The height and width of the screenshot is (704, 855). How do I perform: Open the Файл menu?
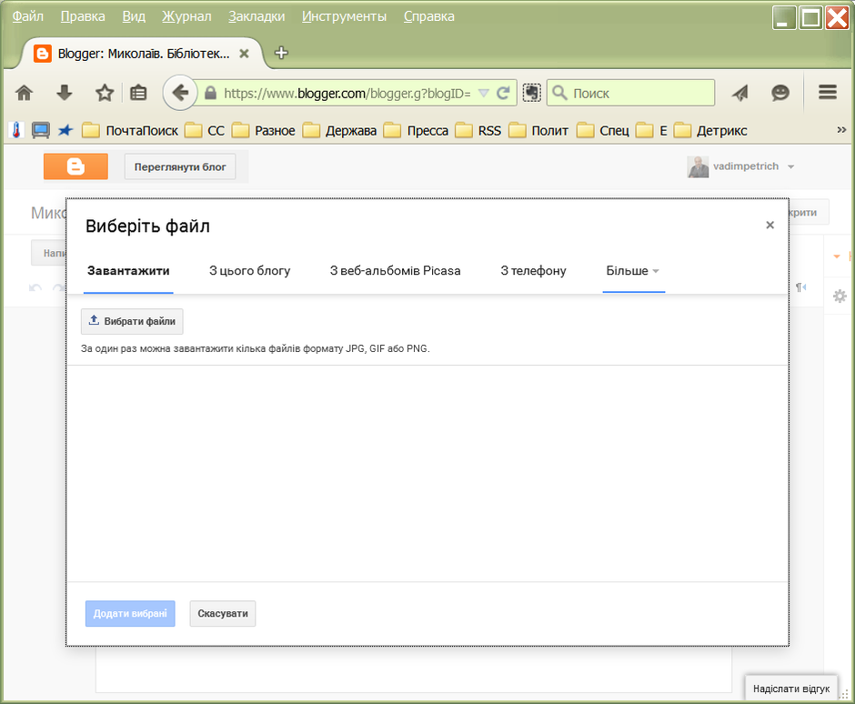(x=28, y=16)
